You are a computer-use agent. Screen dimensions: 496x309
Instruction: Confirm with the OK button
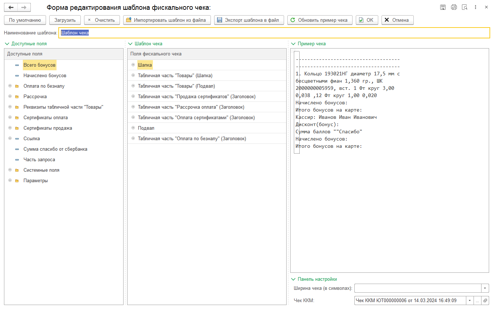click(367, 20)
